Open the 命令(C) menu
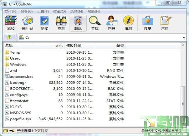This screenshot has width=189, height=136. pos(26,11)
